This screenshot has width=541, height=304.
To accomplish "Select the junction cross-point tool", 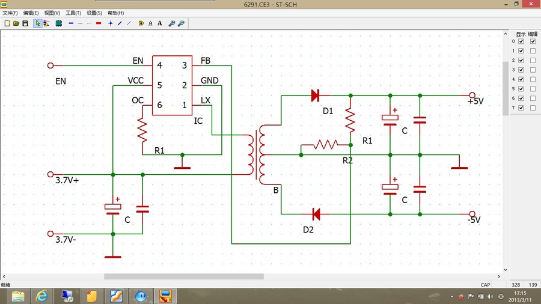I will click(x=111, y=23).
